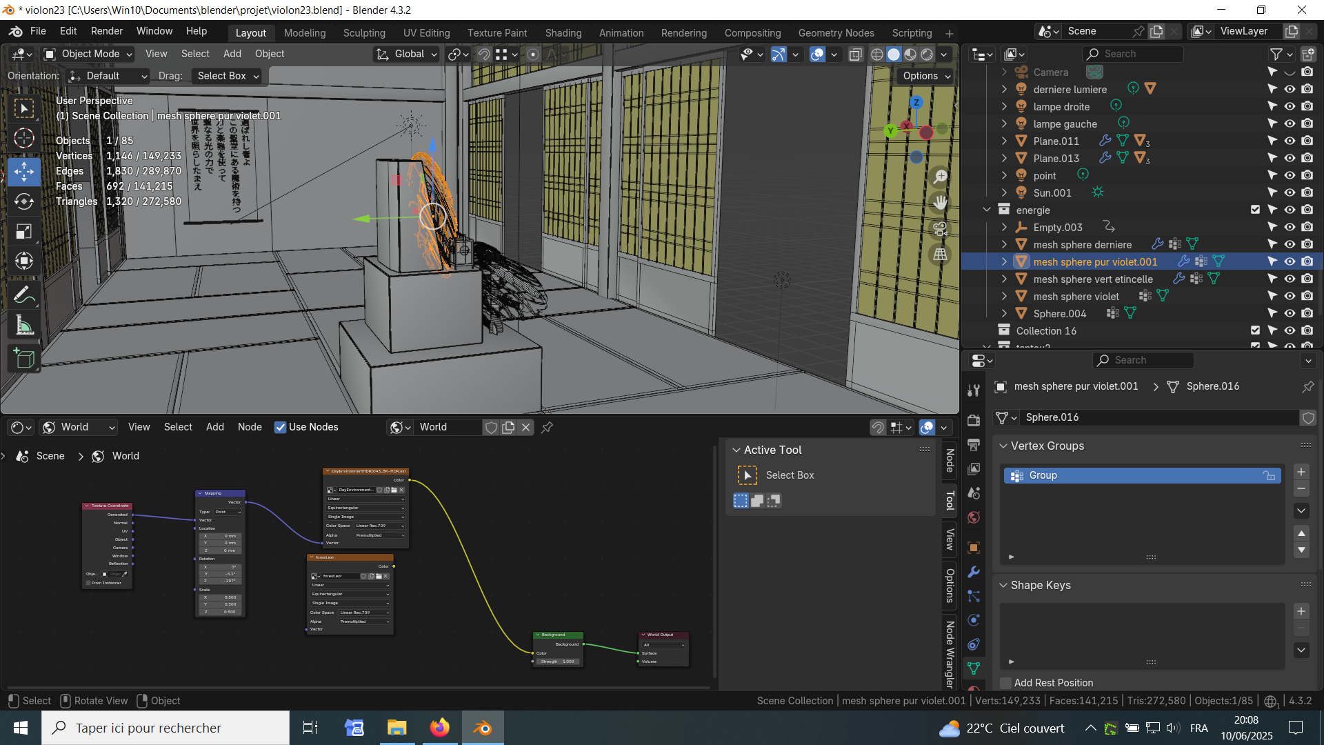Enable the Add Rest Position checkbox
Screen dimensions: 1324x745
[1006, 683]
